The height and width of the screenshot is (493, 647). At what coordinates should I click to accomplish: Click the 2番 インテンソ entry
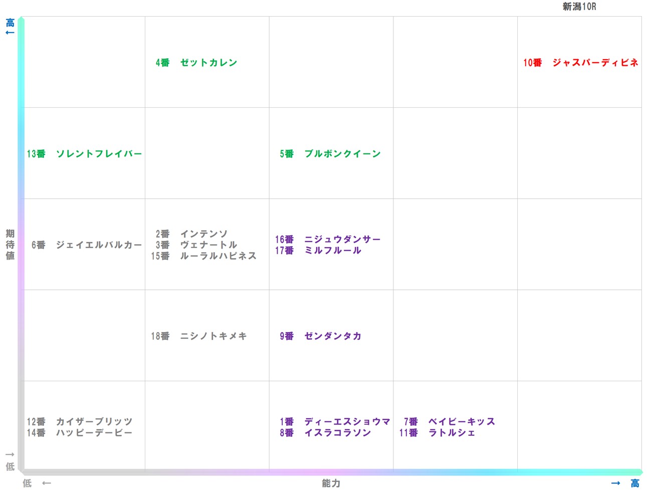pos(191,234)
